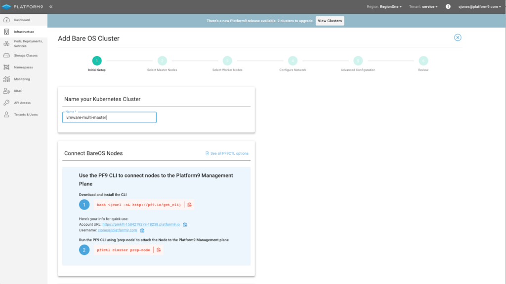Click the RBAC user-shield icon

click(6, 91)
